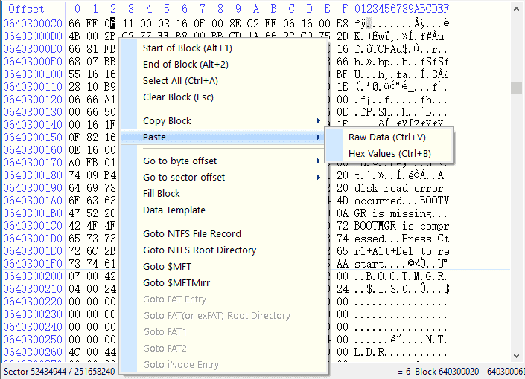
Task: Paste as Raw Data
Action: tap(386, 137)
